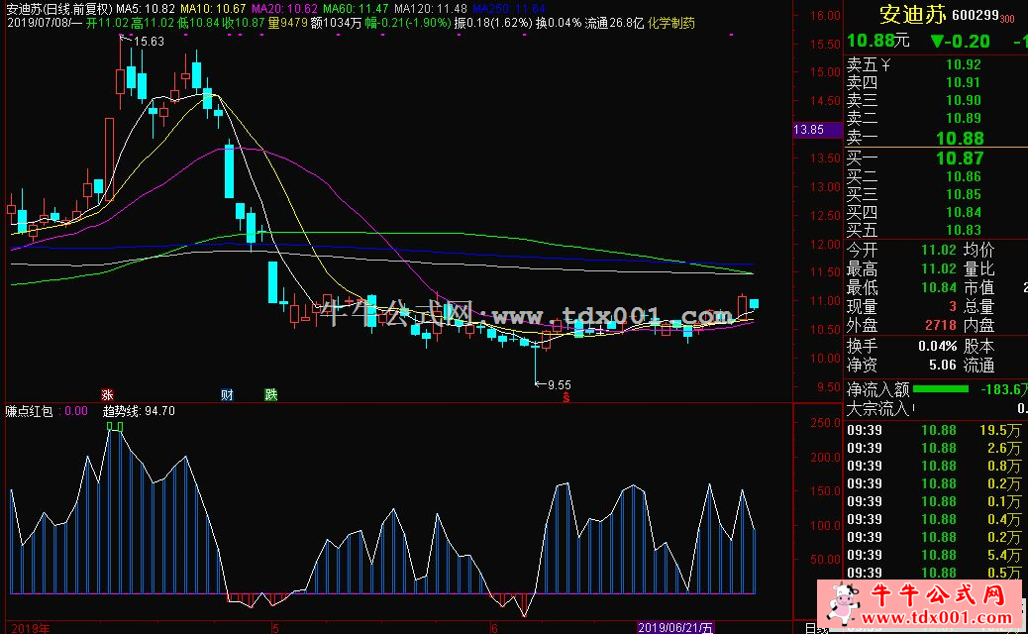
Task: Select the 买三 bid price 10.85
Action: 963,194
